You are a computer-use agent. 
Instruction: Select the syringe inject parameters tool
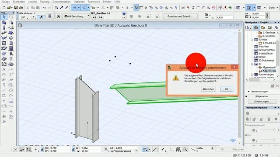tap(66, 8)
